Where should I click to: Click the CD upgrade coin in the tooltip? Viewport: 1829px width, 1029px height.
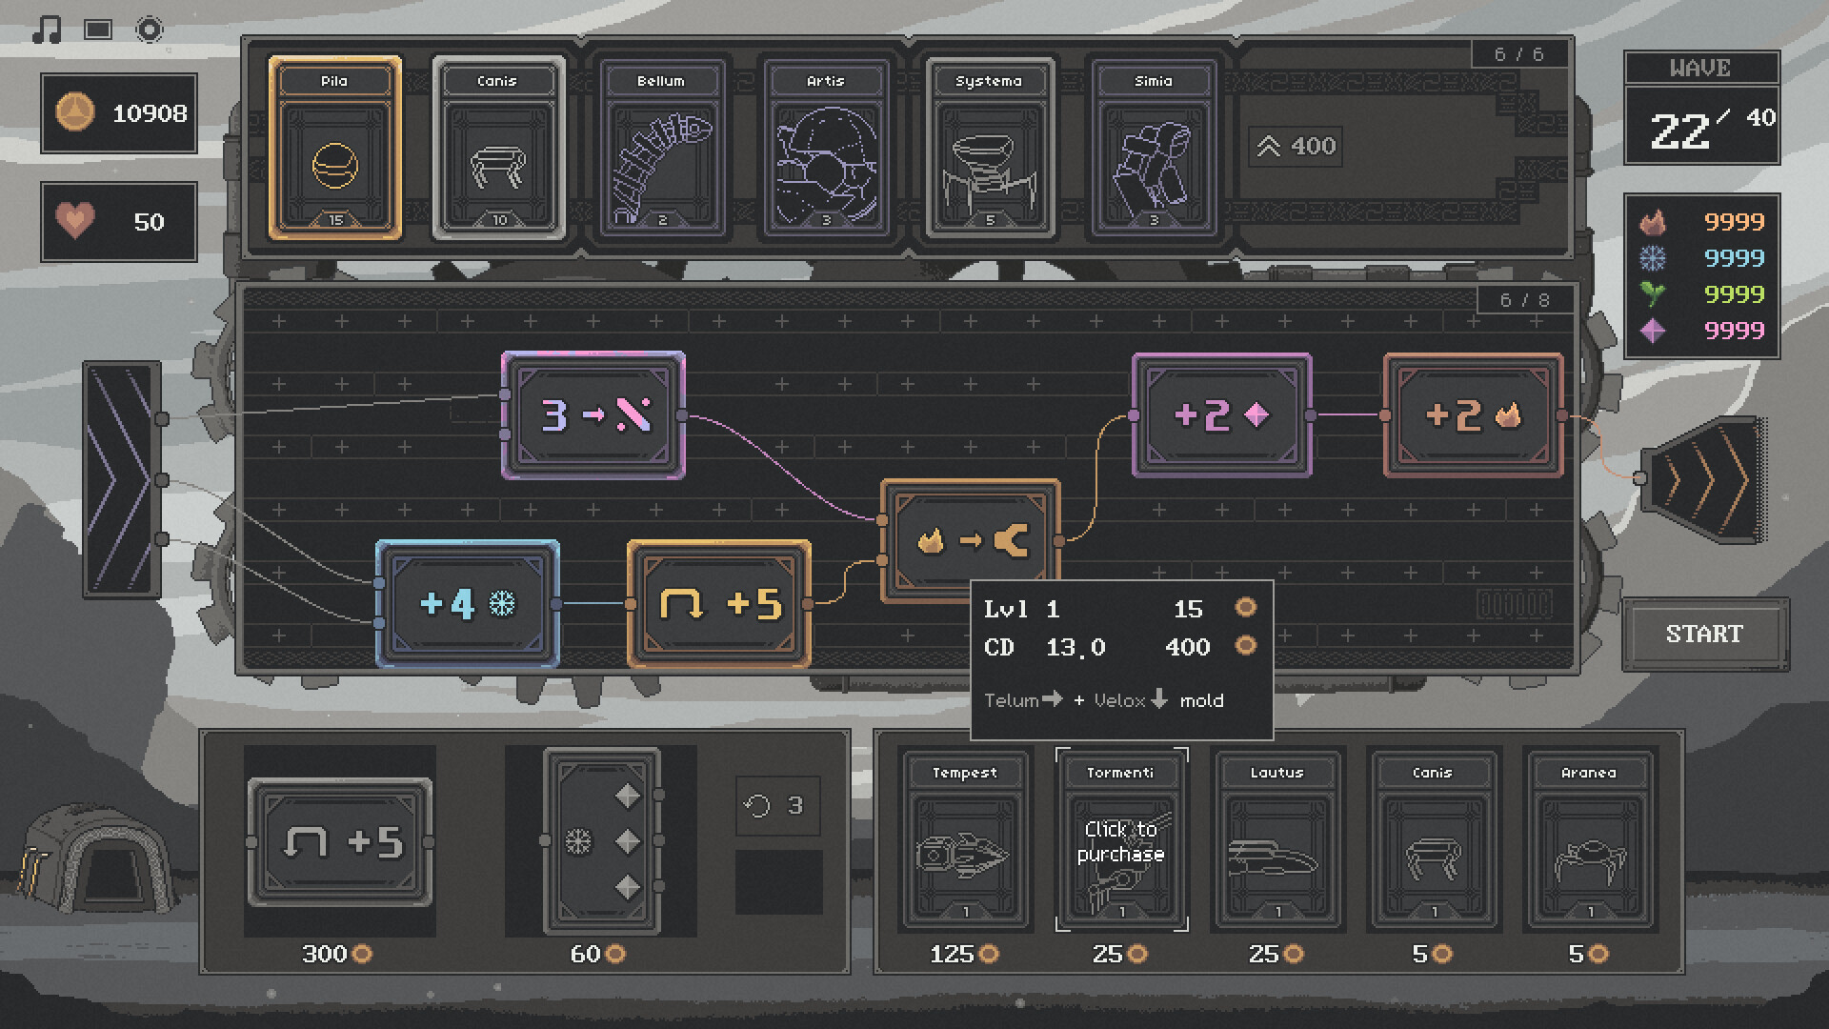click(x=1244, y=647)
